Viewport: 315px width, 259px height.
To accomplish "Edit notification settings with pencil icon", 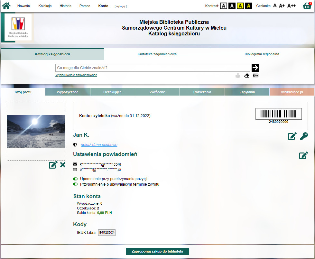I will 303,156.
